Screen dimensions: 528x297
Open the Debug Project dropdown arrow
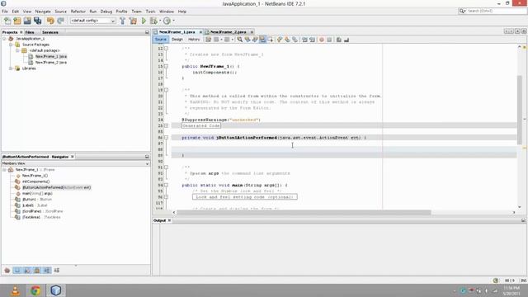(160, 21)
